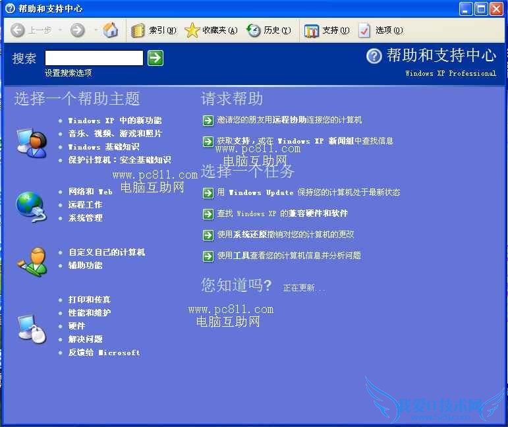This screenshot has height=427, width=508.
Task: Open 系统管理 topic
Action: point(85,217)
